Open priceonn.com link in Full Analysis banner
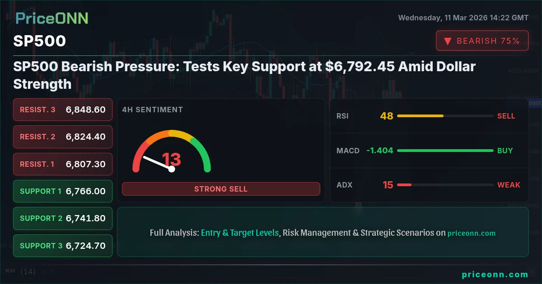 tap(472, 234)
